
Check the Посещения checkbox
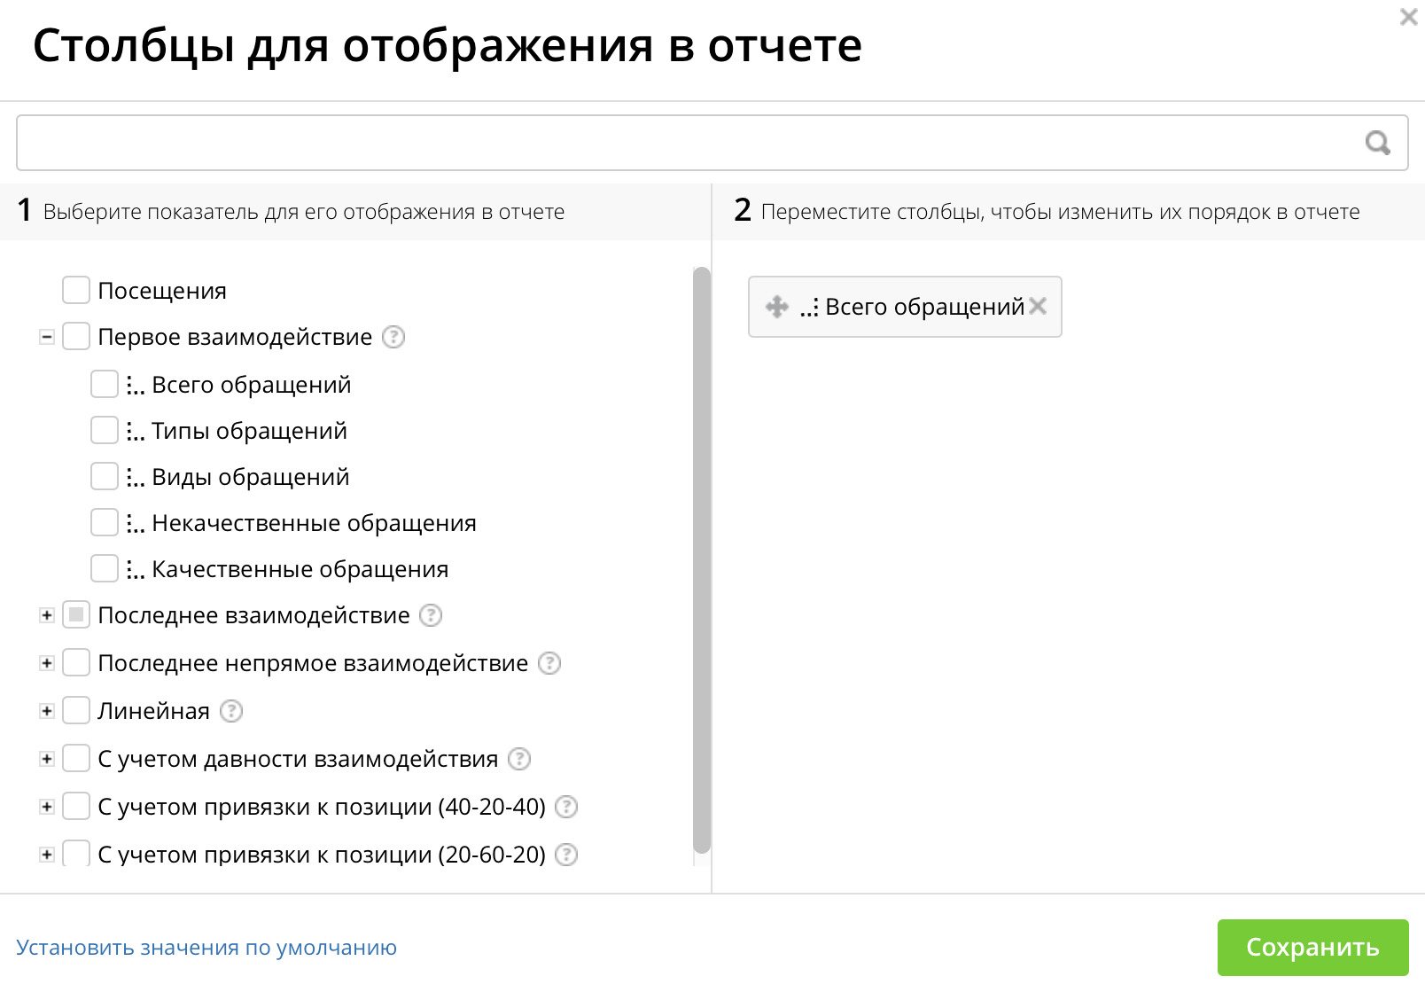point(76,290)
